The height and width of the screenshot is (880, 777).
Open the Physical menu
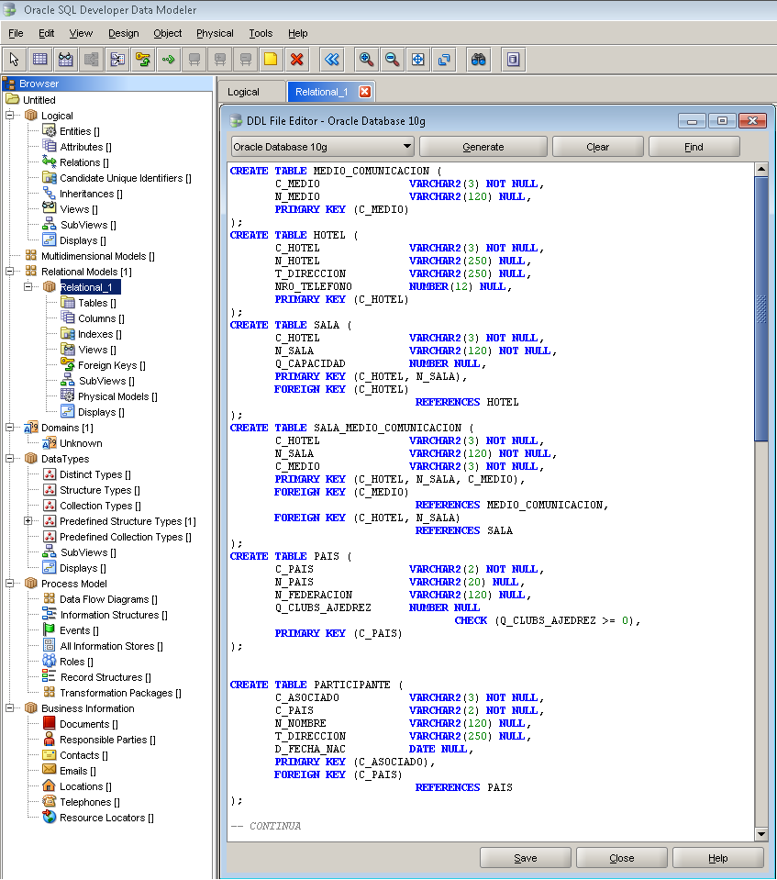[x=215, y=33]
